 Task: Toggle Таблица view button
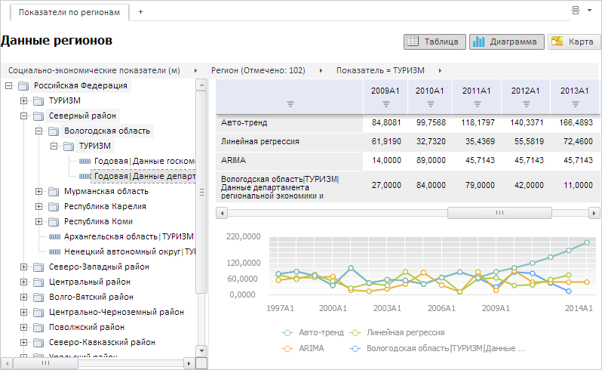[434, 42]
